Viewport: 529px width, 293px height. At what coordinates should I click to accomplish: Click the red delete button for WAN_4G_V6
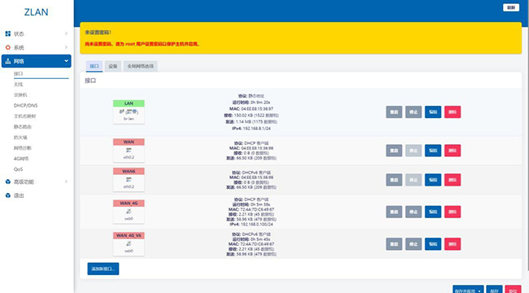pyautogui.click(x=452, y=243)
